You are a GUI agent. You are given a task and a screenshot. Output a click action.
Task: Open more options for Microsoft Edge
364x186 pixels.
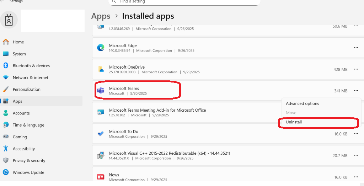[356, 48]
